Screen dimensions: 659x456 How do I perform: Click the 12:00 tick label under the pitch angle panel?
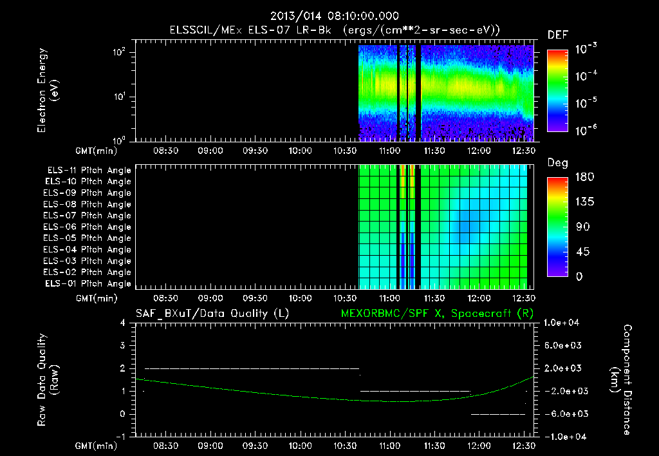(x=479, y=298)
